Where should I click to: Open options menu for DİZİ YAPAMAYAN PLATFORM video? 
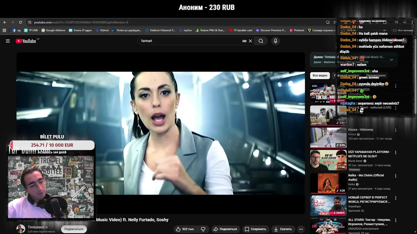coord(395,152)
